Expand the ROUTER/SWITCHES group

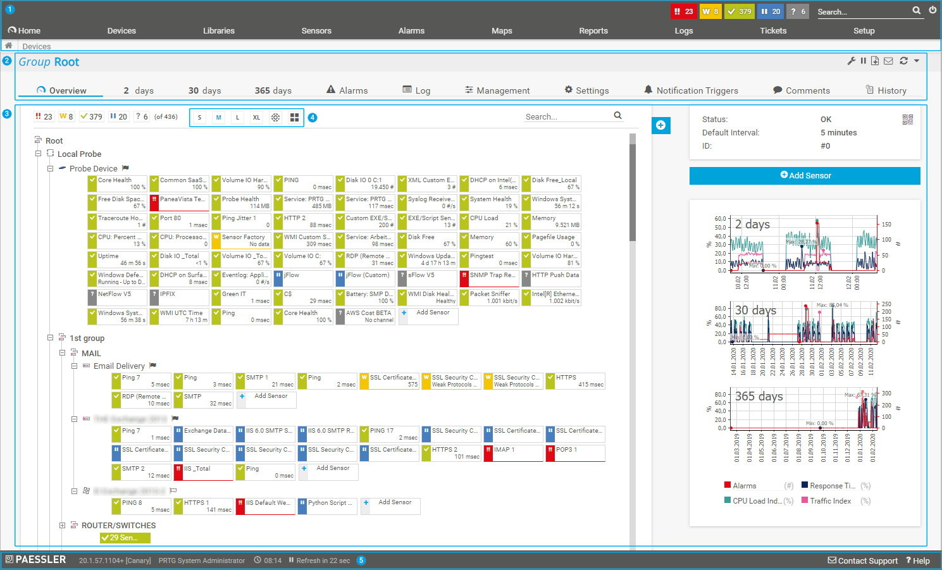[62, 525]
